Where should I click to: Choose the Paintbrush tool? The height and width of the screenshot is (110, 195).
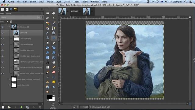pyautogui.click(x=48, y=72)
